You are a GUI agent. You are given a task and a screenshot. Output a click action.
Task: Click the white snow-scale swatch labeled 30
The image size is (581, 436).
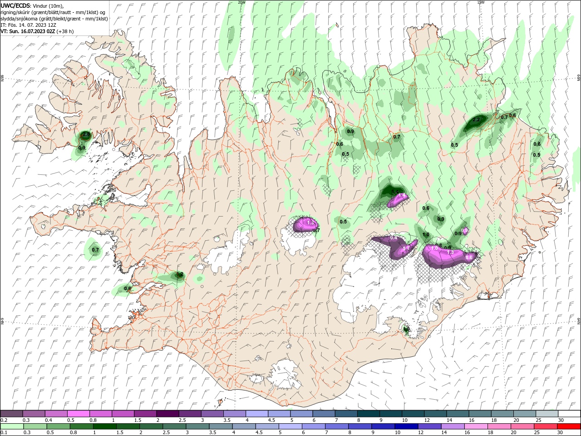pos(569,413)
